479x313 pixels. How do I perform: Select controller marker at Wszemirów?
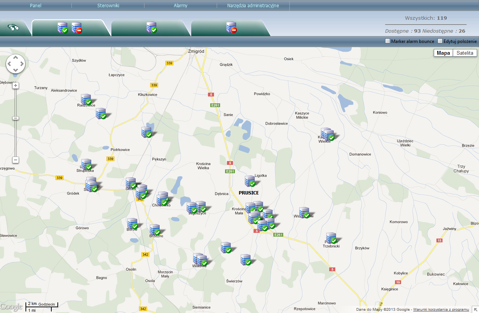tap(305, 213)
